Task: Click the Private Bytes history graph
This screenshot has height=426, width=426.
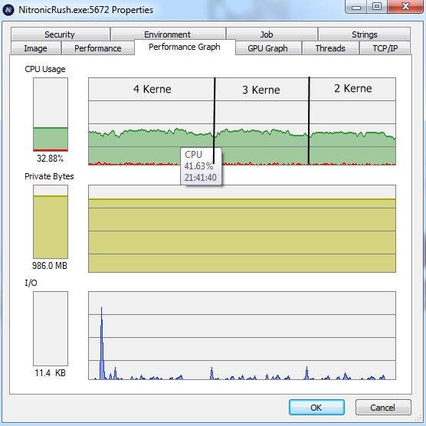Action: (242, 228)
